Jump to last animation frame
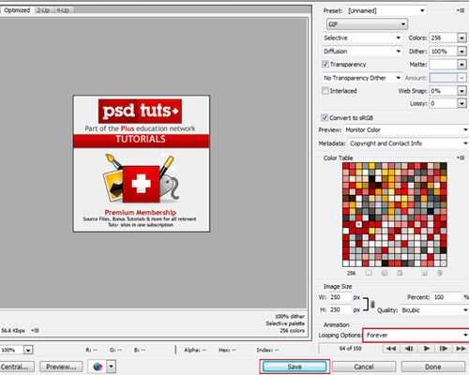 (461, 349)
